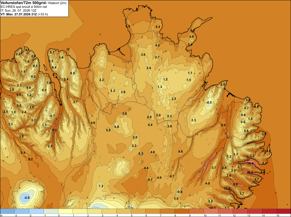This screenshot has height=217, width=291.
Task: Select the 1.1 temperature value
Action: pyautogui.click(x=190, y=73)
